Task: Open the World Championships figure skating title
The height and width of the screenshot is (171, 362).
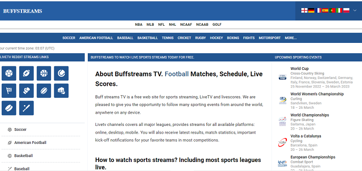Action: click(310, 115)
